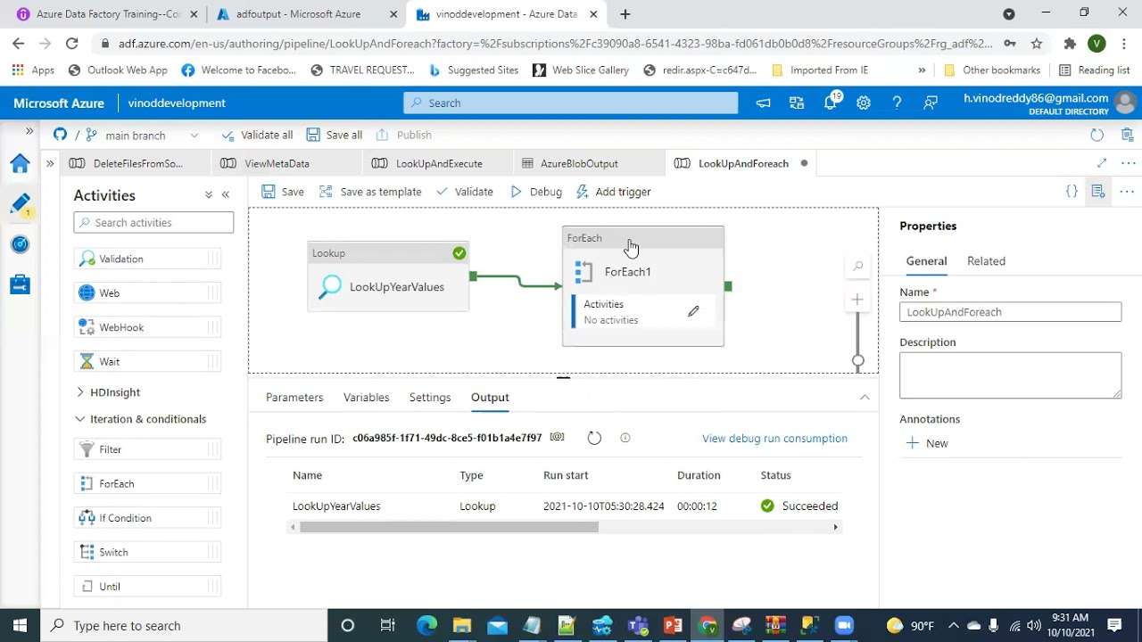Add New annotation
The image size is (1142, 642).
point(927,443)
